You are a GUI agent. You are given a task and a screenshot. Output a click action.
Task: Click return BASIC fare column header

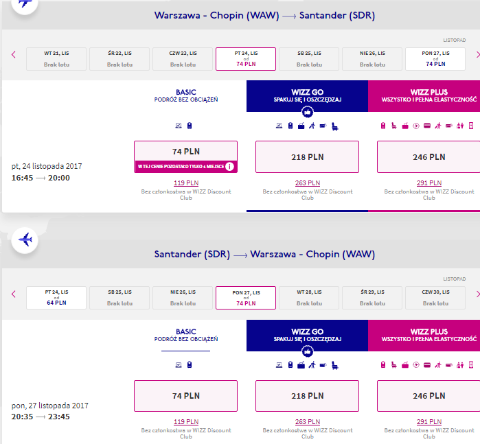[x=186, y=336]
